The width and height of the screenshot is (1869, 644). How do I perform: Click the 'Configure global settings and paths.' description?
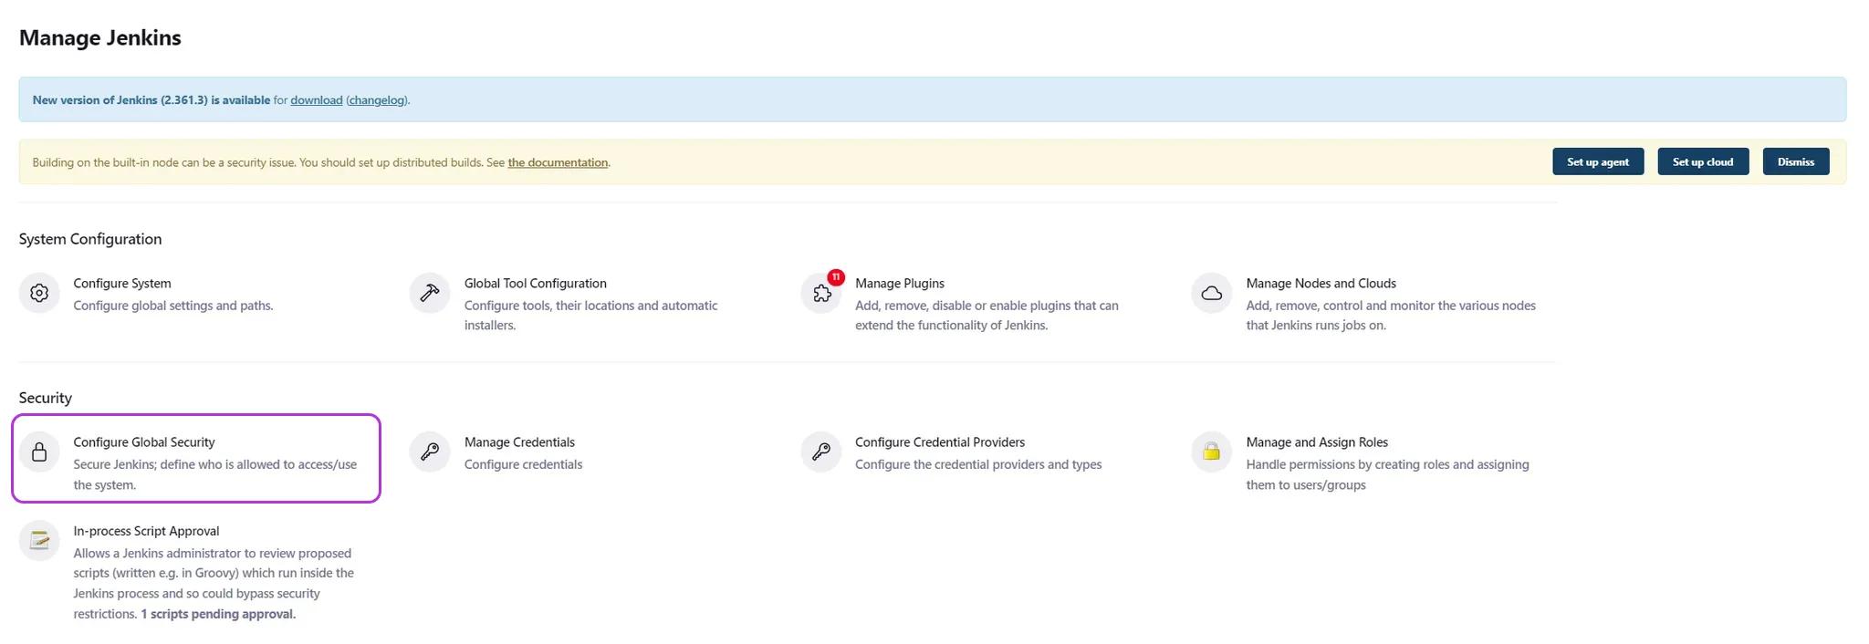173,306
